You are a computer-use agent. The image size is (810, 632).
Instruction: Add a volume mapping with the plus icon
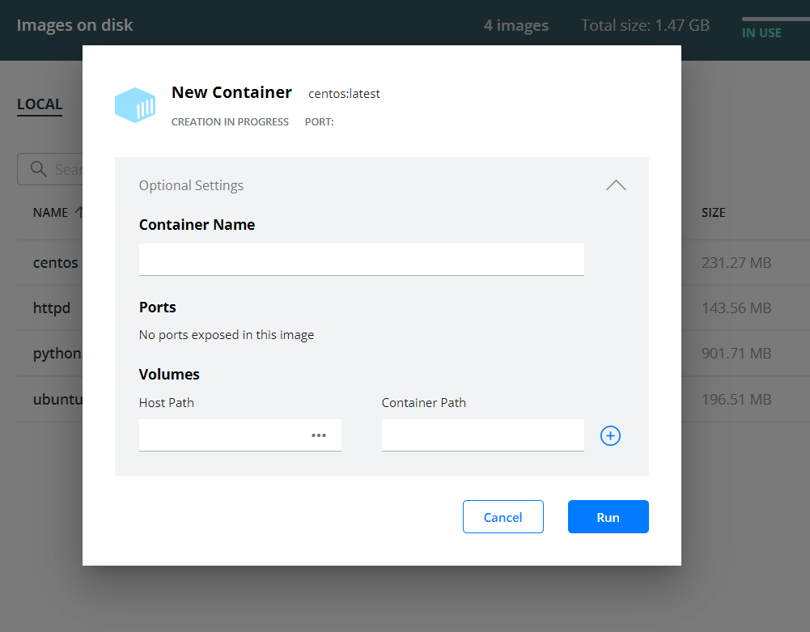pyautogui.click(x=610, y=435)
